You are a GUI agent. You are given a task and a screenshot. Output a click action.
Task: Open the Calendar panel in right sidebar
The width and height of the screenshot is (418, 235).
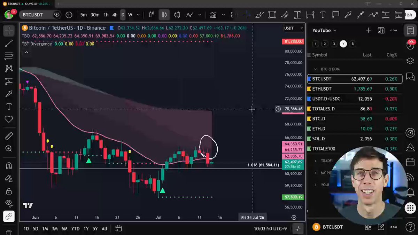coord(410,163)
